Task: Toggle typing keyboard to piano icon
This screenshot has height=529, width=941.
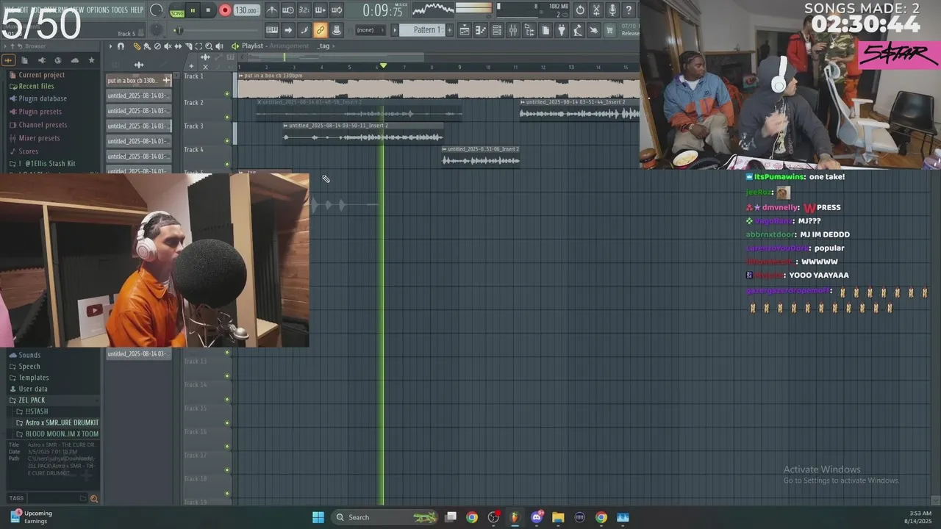Action: pyautogui.click(x=272, y=30)
